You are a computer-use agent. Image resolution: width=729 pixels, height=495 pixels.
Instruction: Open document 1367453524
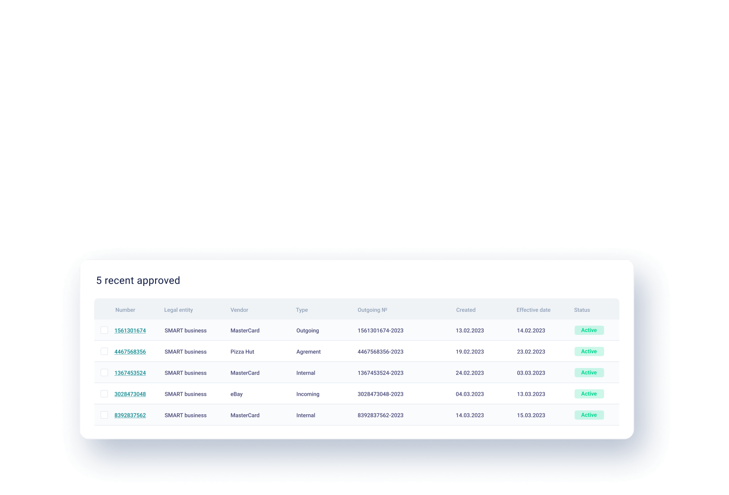130,372
